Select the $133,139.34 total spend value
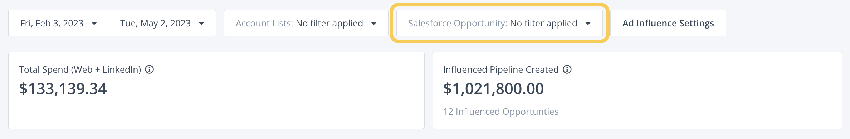This screenshot has height=139, width=850. click(x=63, y=89)
